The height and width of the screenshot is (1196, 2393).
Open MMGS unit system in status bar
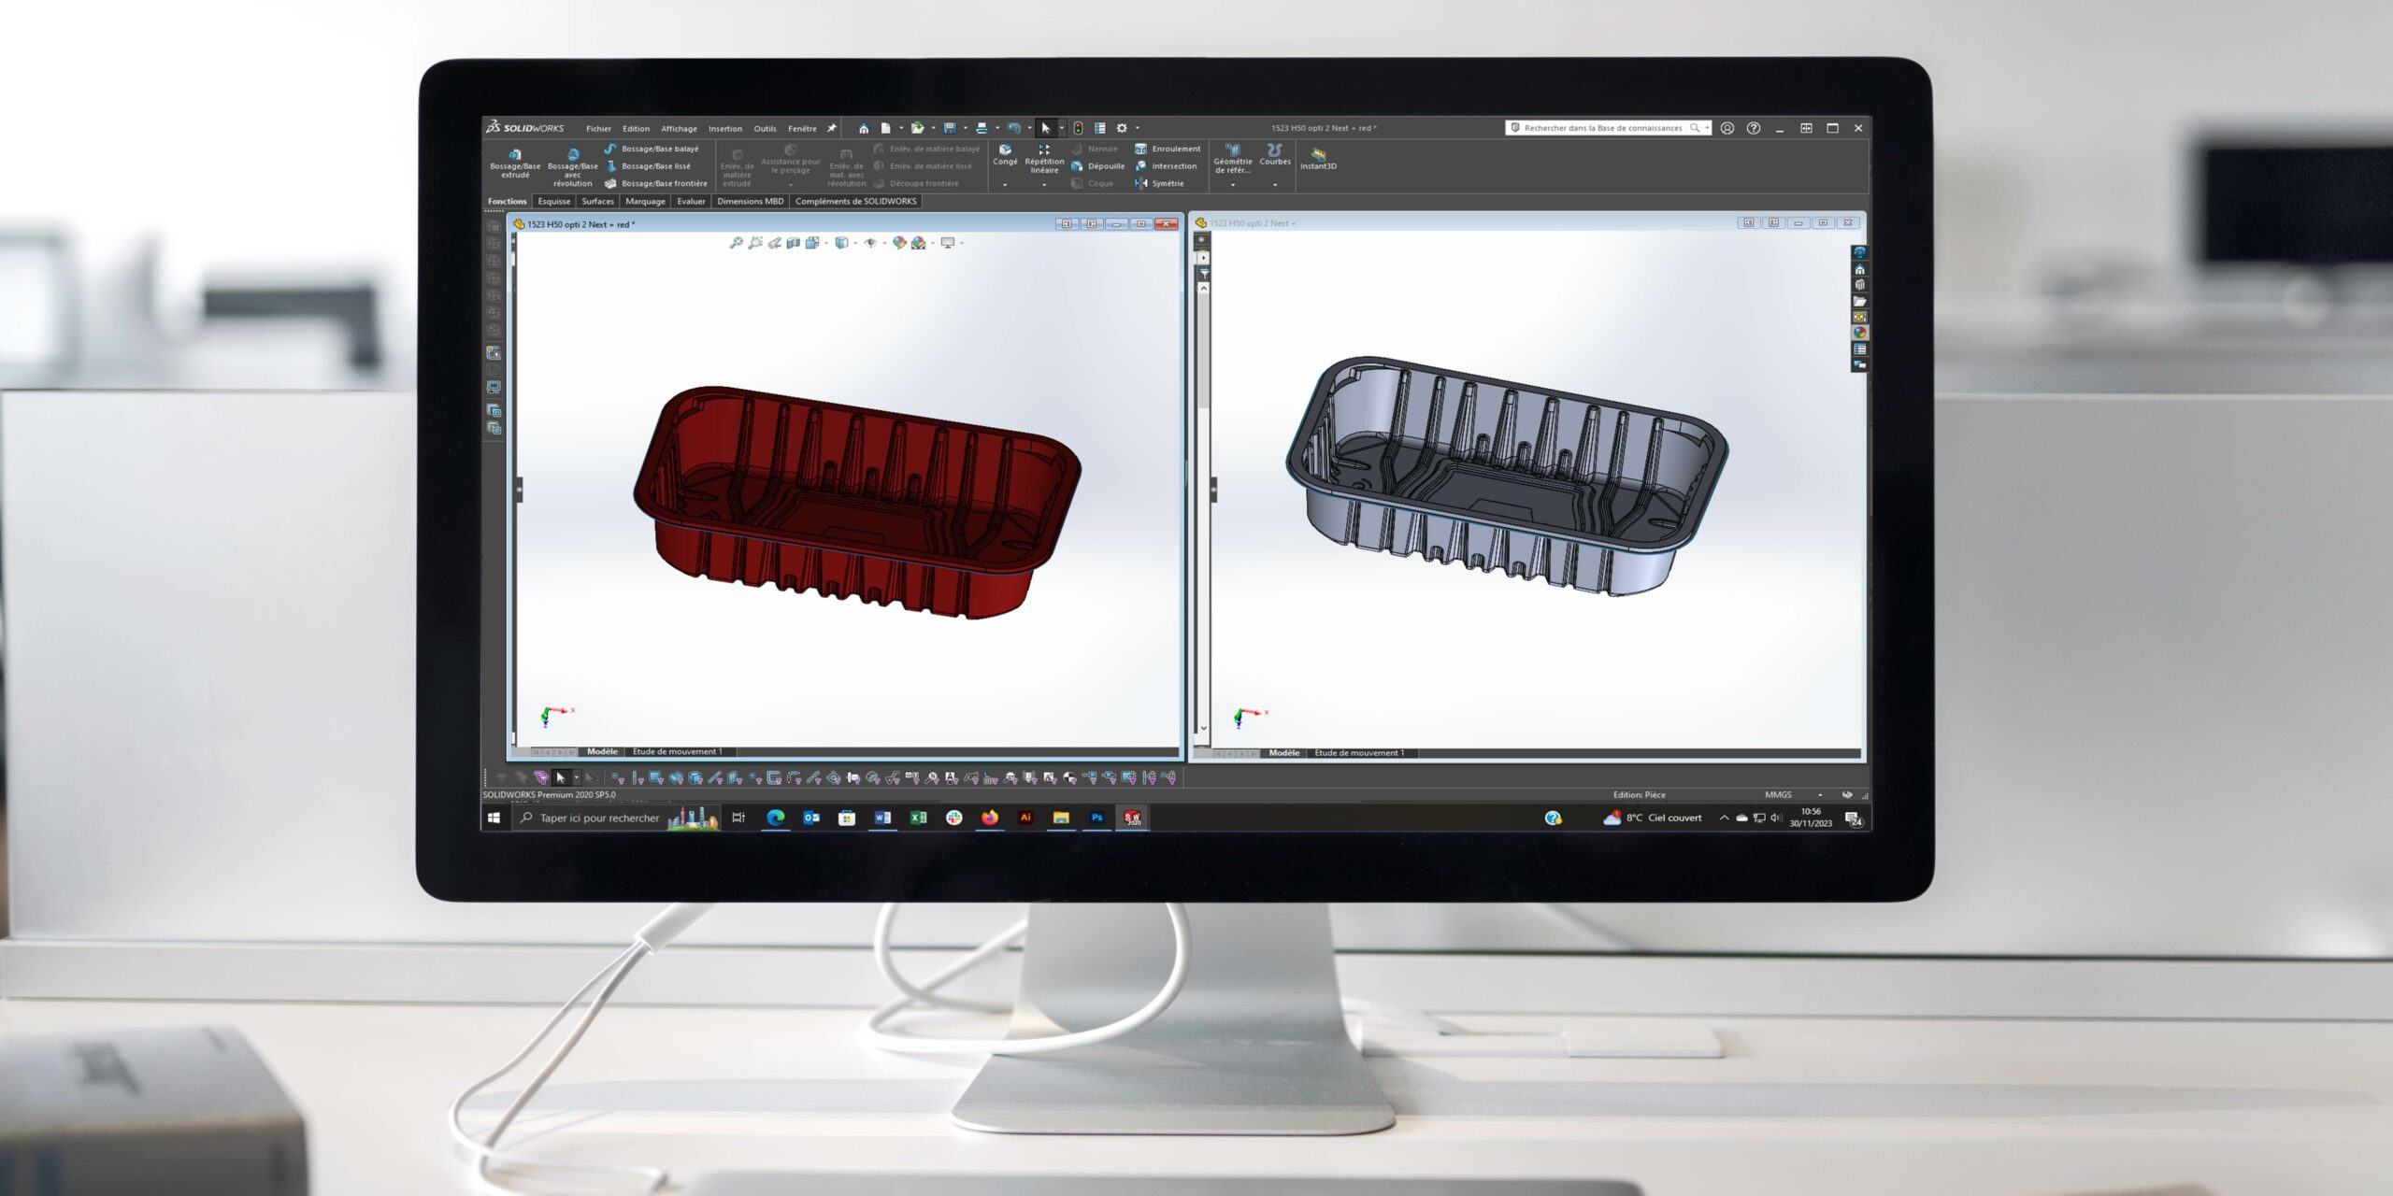tap(1778, 795)
